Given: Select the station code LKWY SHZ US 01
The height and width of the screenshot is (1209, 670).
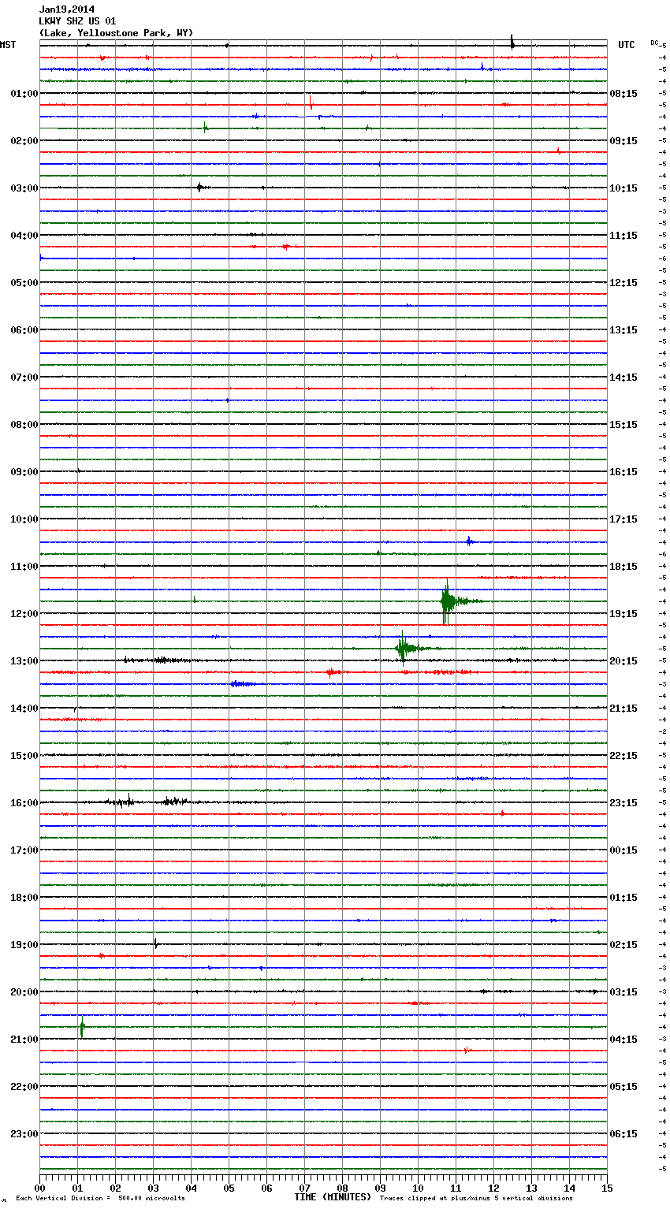Looking at the screenshot, I should pyautogui.click(x=77, y=21).
